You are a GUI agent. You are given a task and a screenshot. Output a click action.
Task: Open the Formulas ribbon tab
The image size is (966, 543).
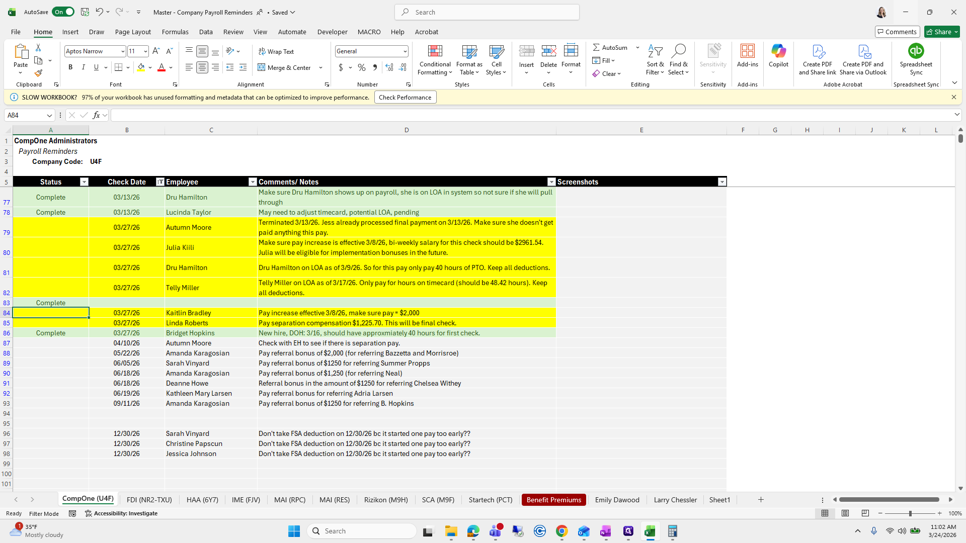pos(175,32)
